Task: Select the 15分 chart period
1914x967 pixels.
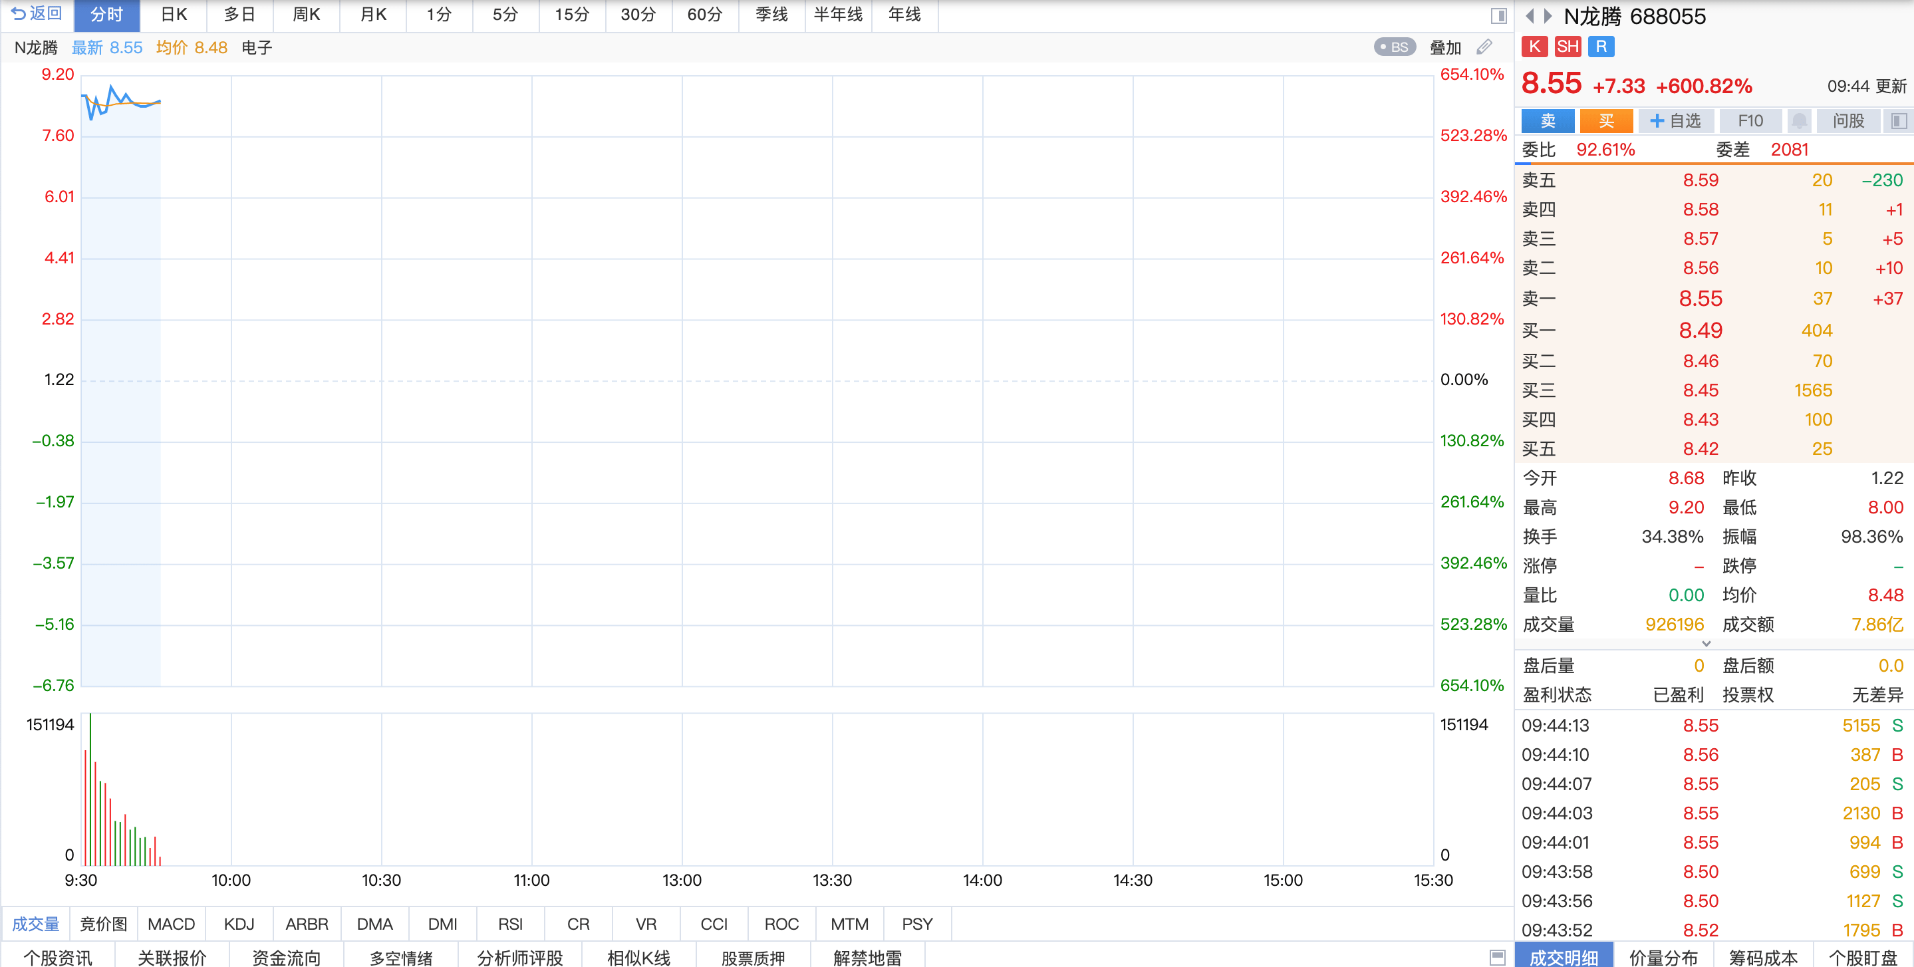Action: tap(572, 15)
